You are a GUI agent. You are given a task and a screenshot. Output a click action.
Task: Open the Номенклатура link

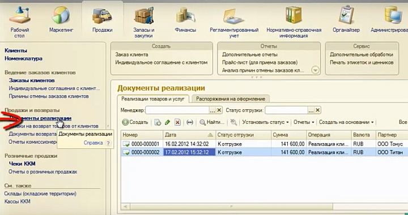point(23,58)
